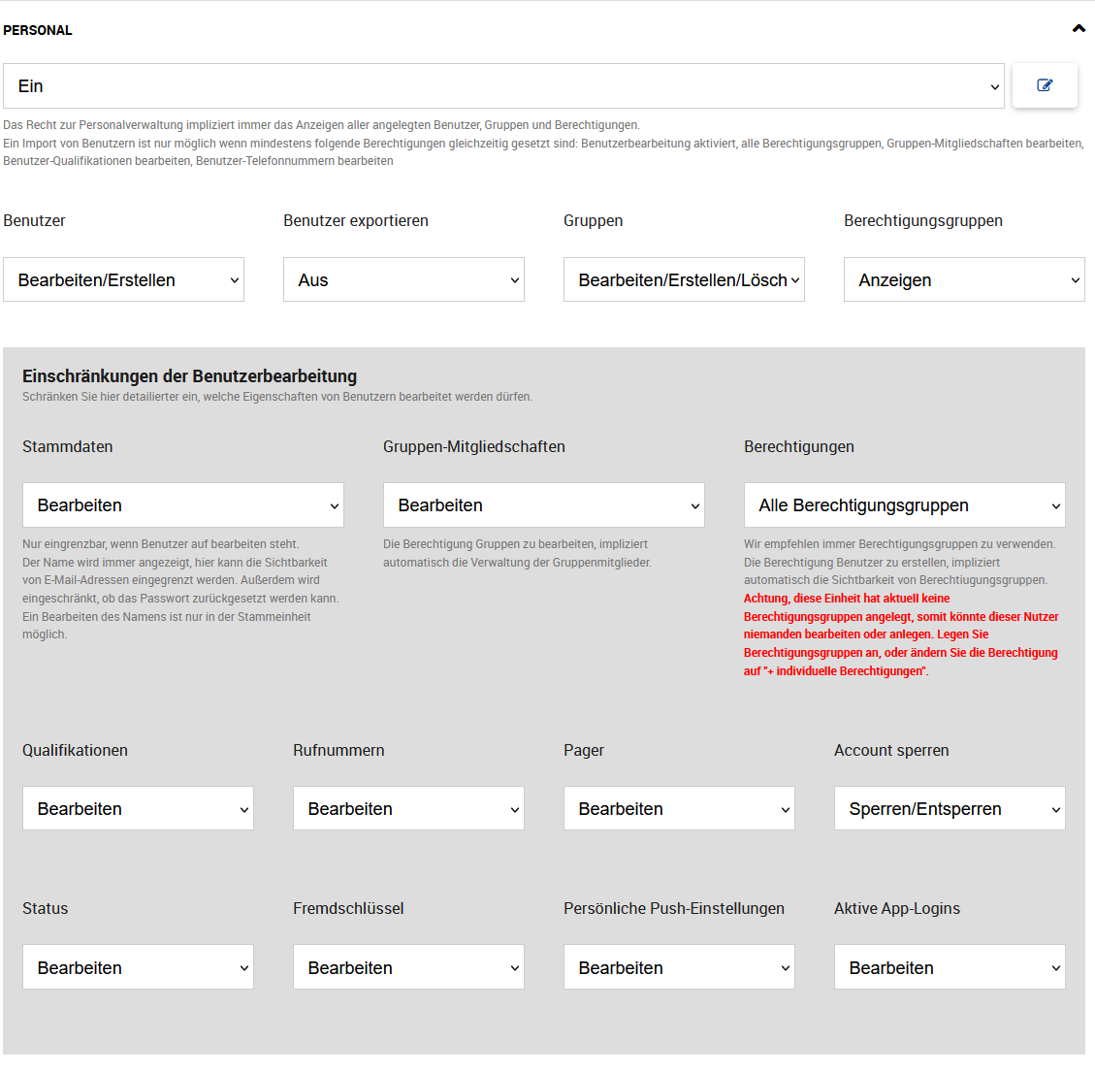Open the Aktive App-Logins dropdown
1095x1073 pixels.
pyautogui.click(x=950, y=967)
